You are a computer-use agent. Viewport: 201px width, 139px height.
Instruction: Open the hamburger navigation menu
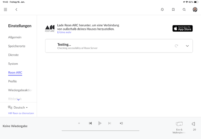tap(5, 10)
